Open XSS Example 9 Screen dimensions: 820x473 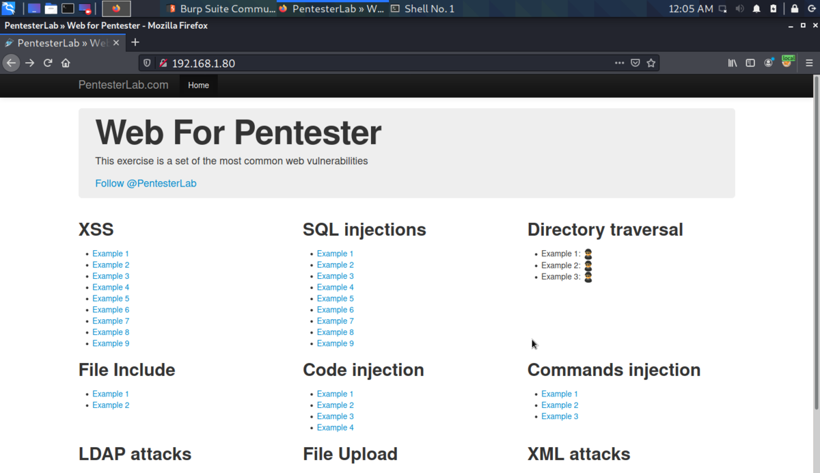(111, 343)
